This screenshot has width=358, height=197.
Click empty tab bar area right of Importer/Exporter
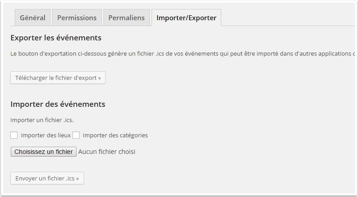[x=288, y=18]
